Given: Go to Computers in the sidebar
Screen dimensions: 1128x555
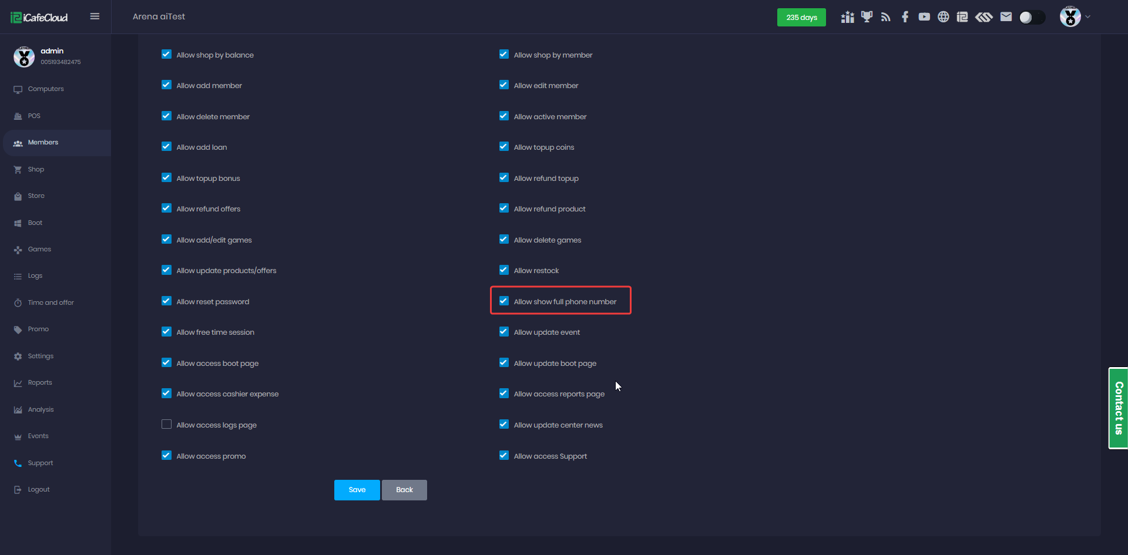Looking at the screenshot, I should (46, 89).
